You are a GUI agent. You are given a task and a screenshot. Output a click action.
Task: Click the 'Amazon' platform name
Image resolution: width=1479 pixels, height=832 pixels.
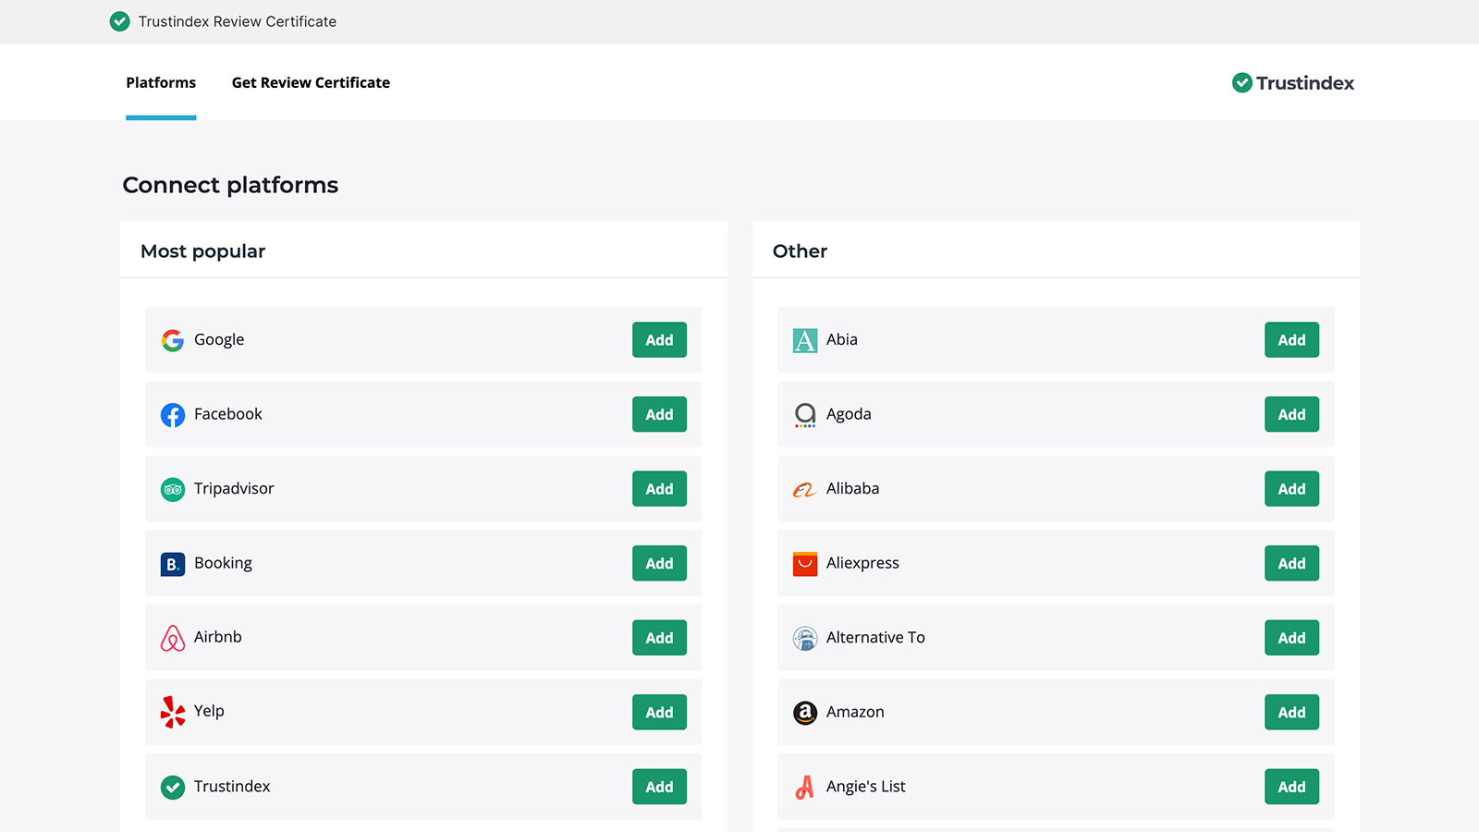tap(855, 712)
